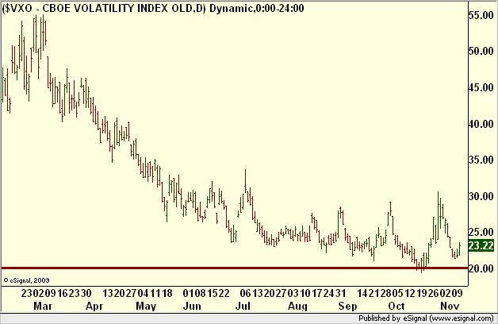Viewport: 498px width, 324px height.
Task: Select the 35.00 price axis label
Action: (481, 160)
